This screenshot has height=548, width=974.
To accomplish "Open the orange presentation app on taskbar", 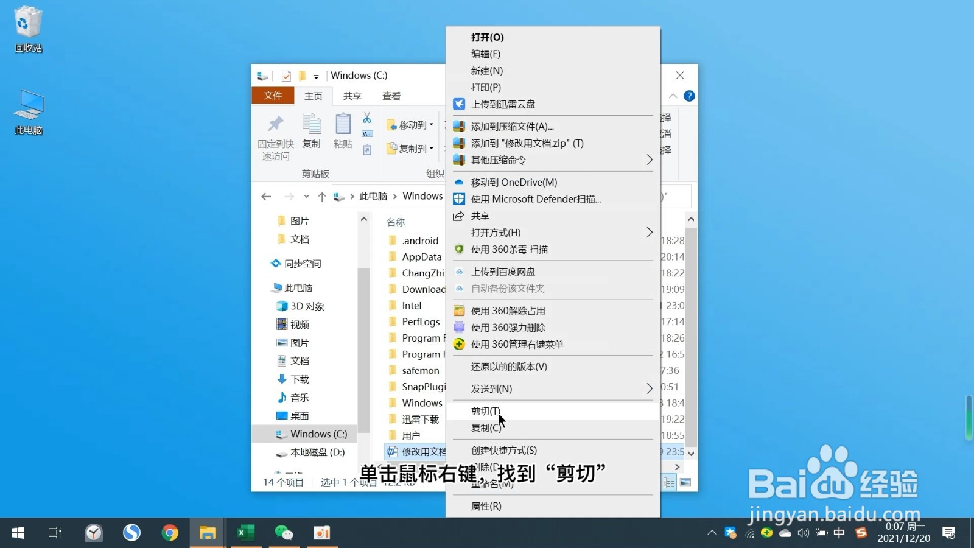I will coord(321,533).
